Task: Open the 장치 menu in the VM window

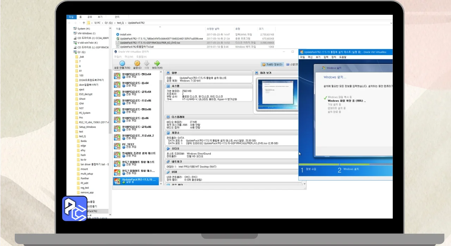Action: [x=333, y=57]
